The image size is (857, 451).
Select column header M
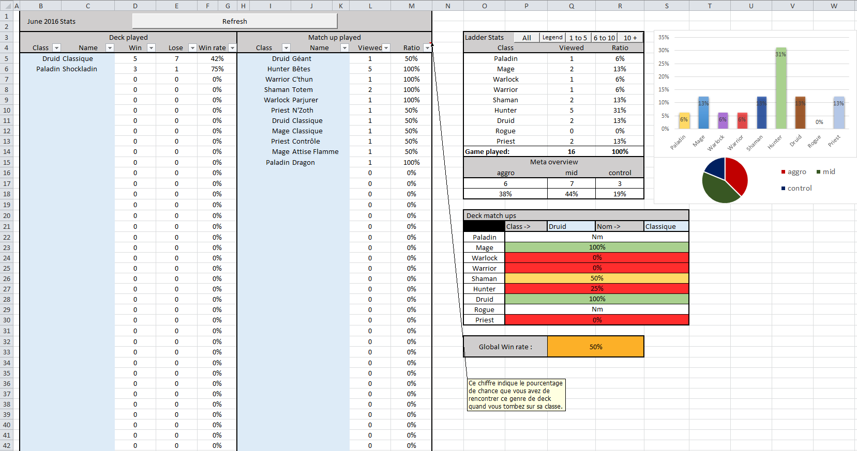[411, 6]
